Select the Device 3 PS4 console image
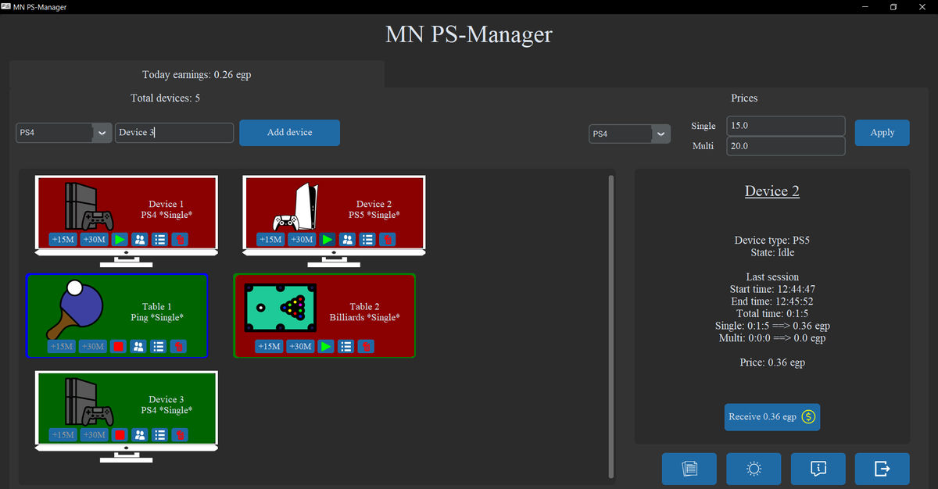This screenshot has height=489, width=938. (89, 402)
